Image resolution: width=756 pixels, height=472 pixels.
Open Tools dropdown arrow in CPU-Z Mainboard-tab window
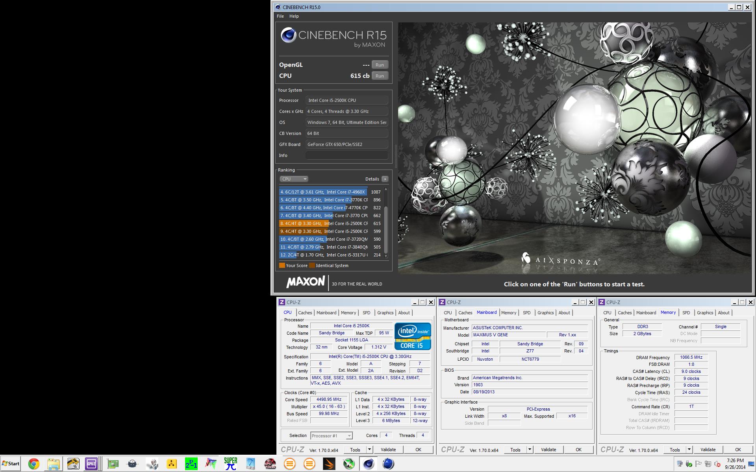530,450
